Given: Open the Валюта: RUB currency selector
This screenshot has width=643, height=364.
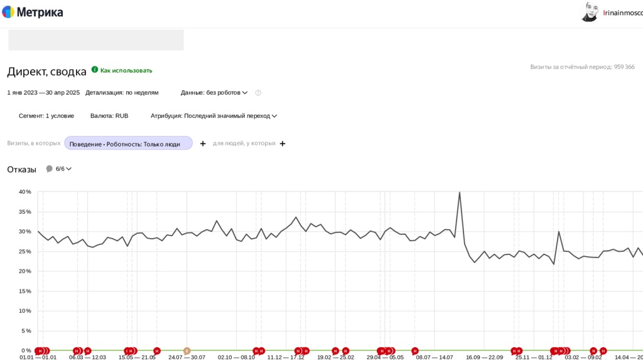Looking at the screenshot, I should (109, 116).
